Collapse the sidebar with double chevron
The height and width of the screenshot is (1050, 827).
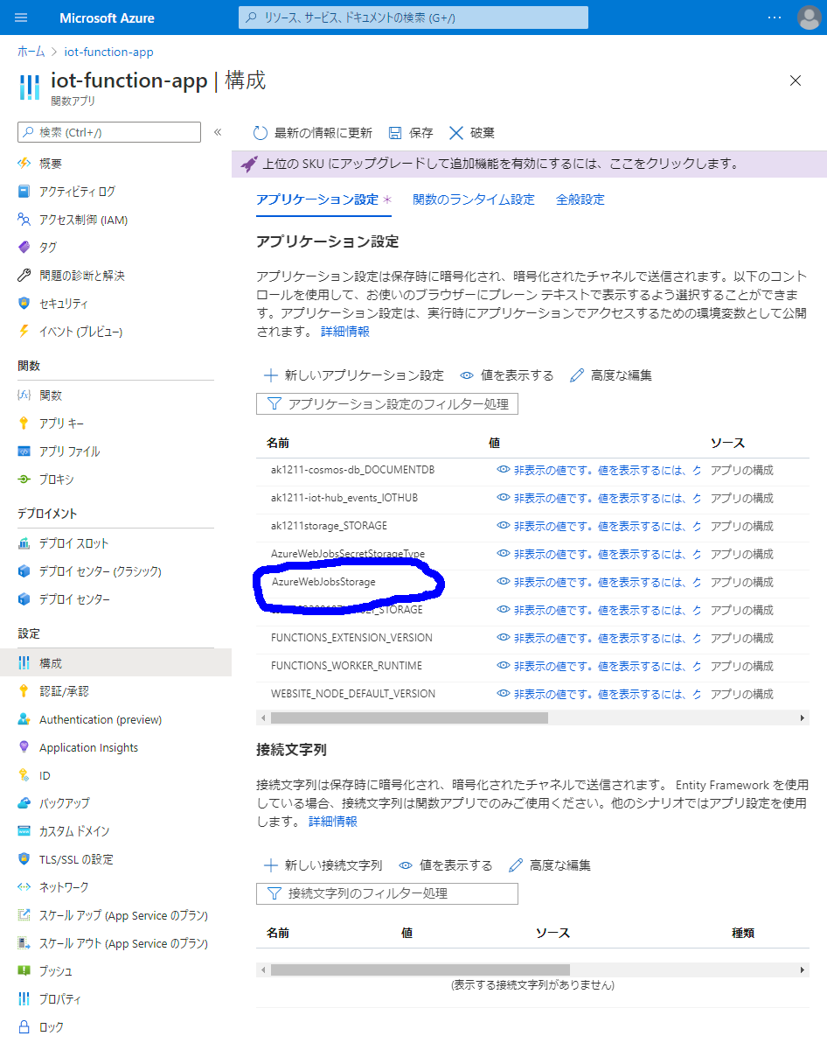[x=218, y=132]
